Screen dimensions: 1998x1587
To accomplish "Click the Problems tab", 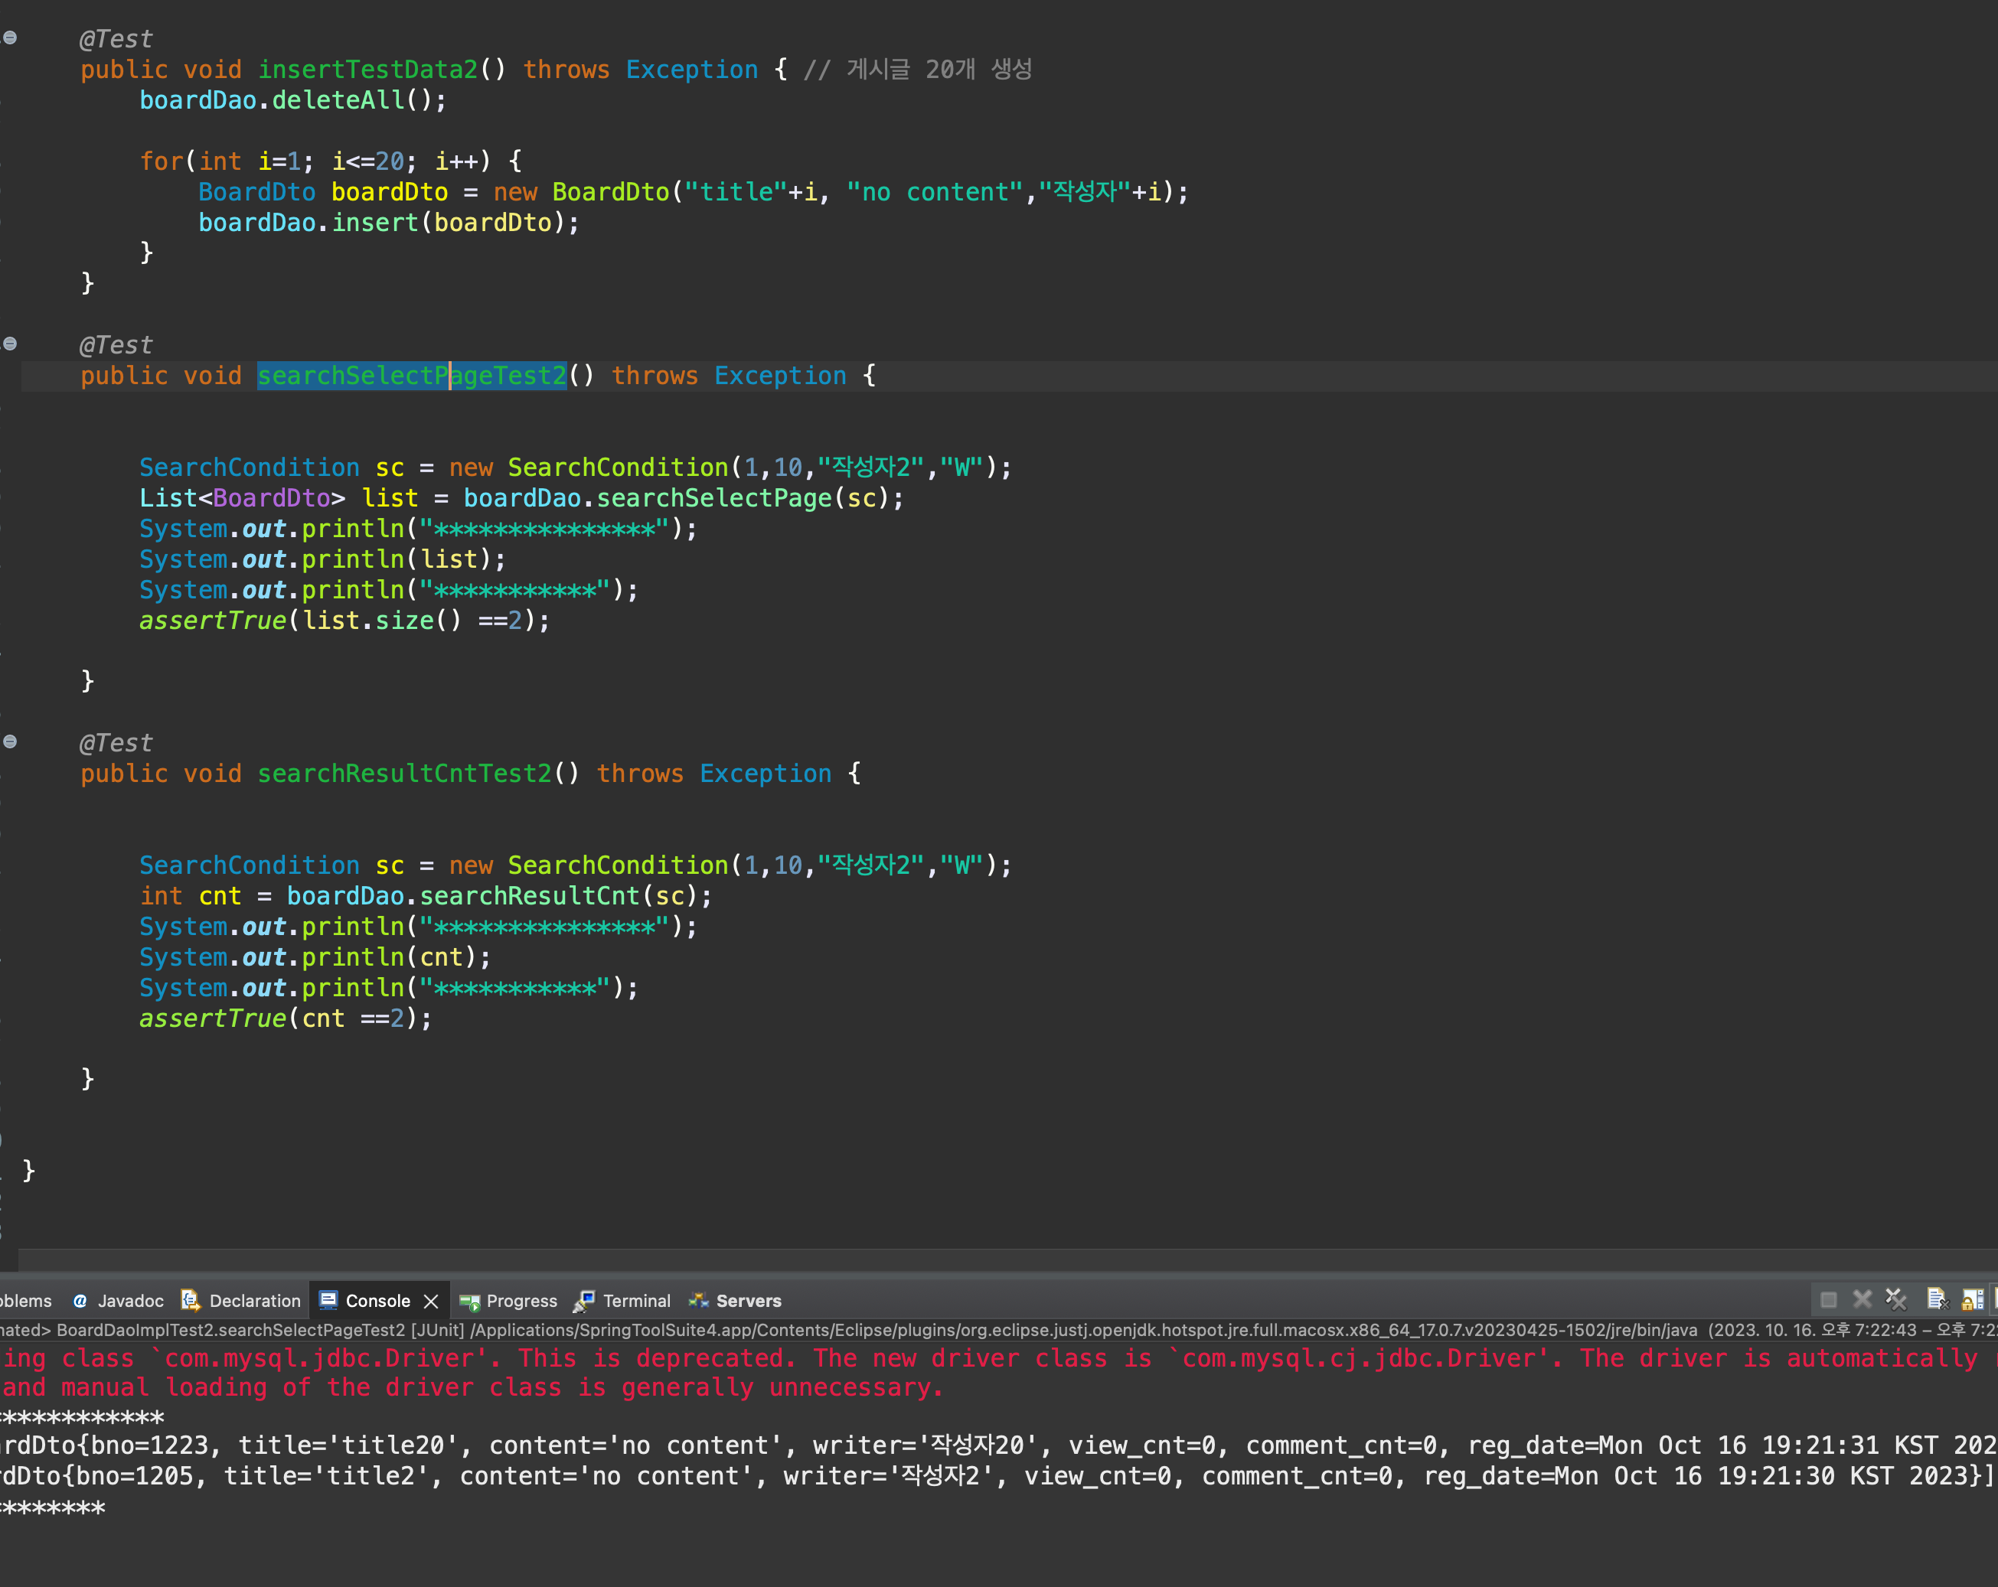I will click(26, 1301).
